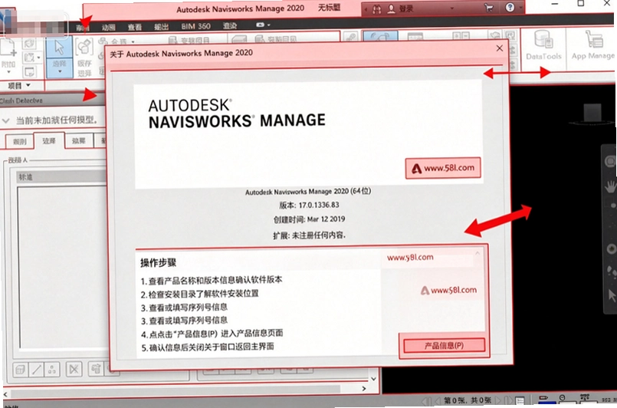
Task: Toggle the points geometry type button
Action: click(51, 370)
